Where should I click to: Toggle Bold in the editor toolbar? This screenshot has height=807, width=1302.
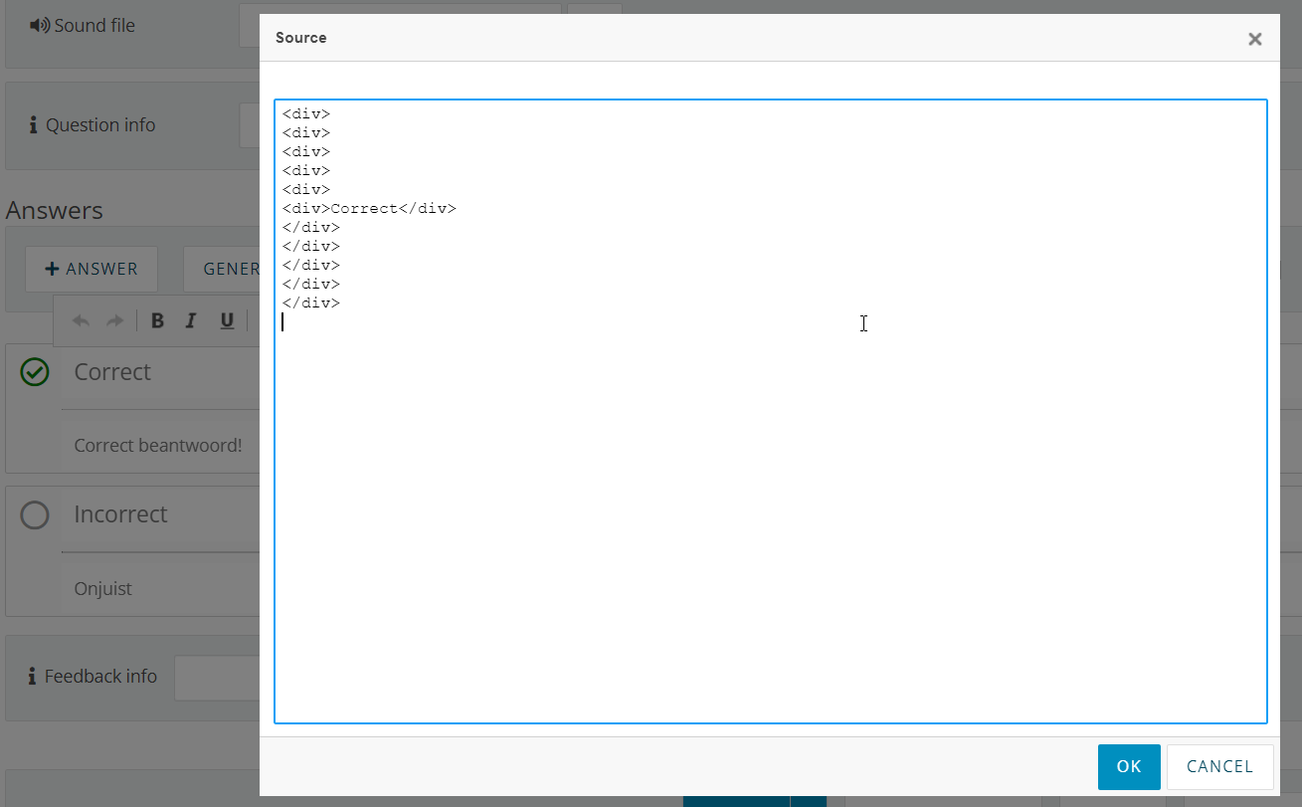157,320
